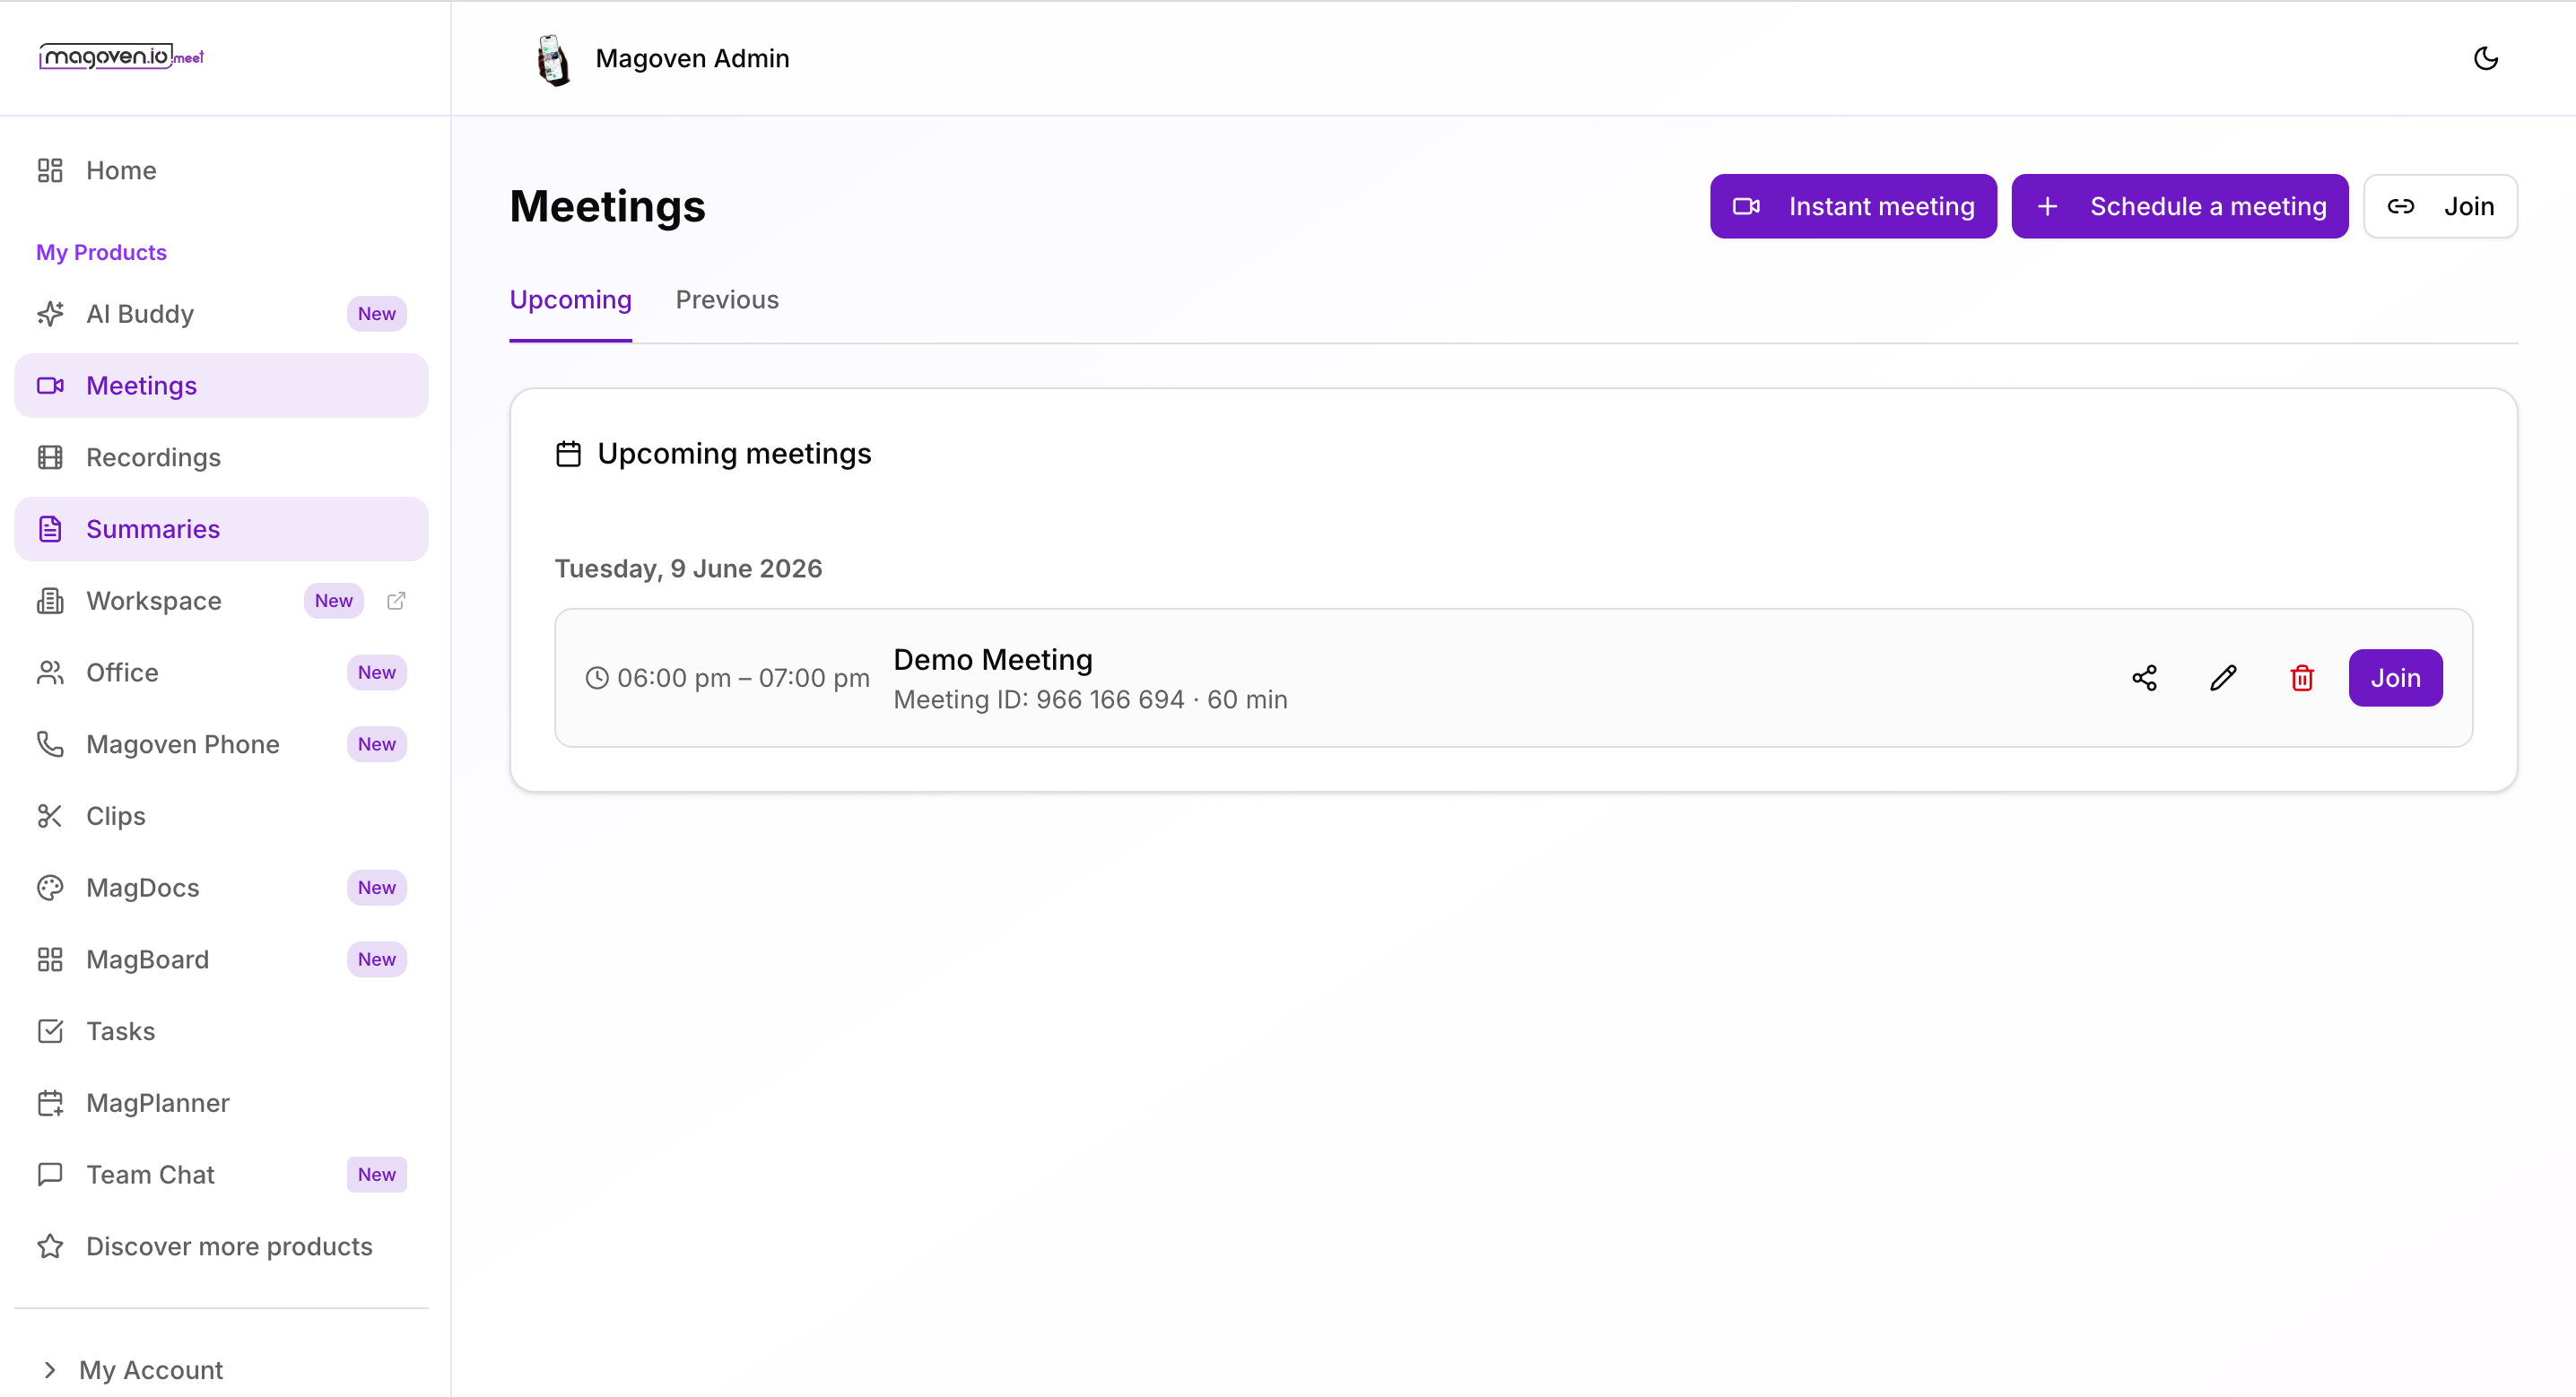Select Meetings in the sidebar
This screenshot has width=2576, height=1397.
click(221, 385)
